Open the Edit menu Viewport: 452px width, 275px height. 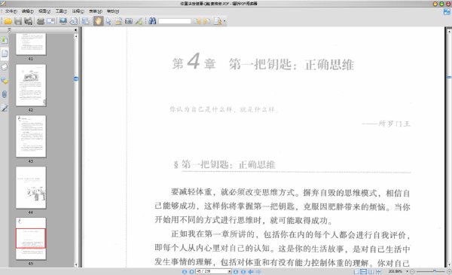pyautogui.click(x=28, y=11)
